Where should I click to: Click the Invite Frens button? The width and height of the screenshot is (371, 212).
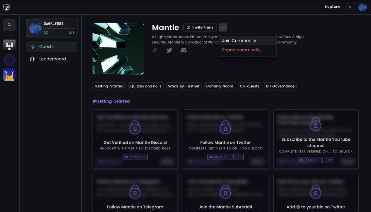coord(200,28)
